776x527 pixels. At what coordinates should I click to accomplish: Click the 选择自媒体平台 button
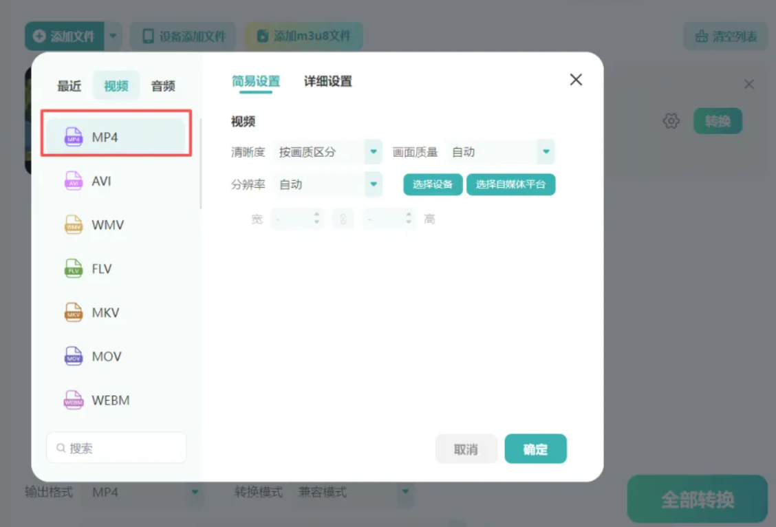510,184
